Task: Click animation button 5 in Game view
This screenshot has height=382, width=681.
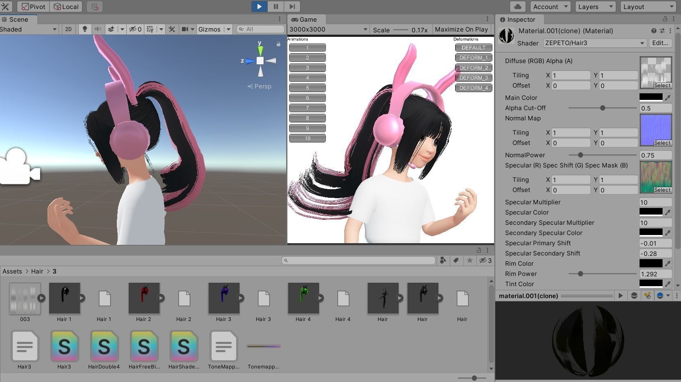Action: point(307,88)
